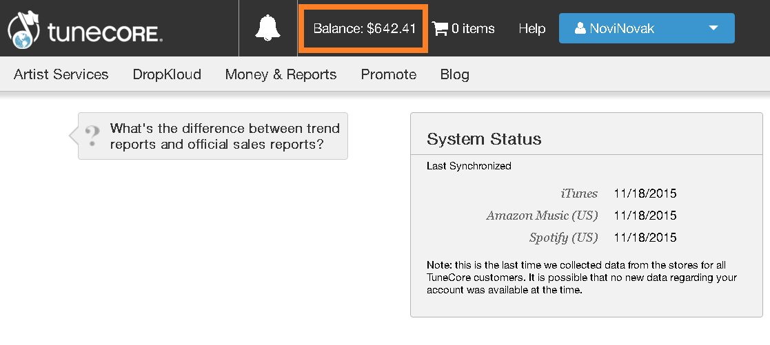Click the NoviNovak username label
The width and height of the screenshot is (770, 345).
coord(622,28)
